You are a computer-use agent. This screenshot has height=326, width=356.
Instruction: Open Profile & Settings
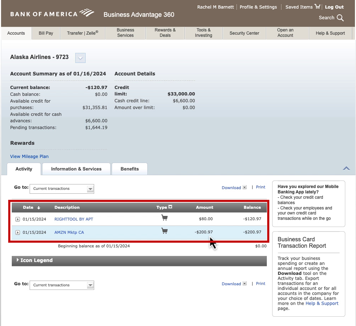(x=258, y=7)
